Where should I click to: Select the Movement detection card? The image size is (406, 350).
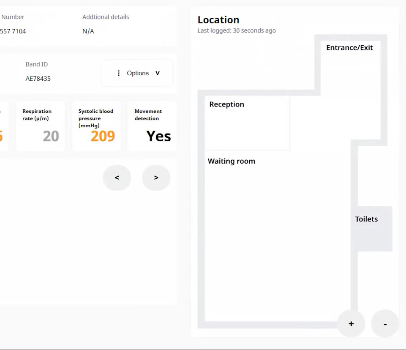[153, 126]
